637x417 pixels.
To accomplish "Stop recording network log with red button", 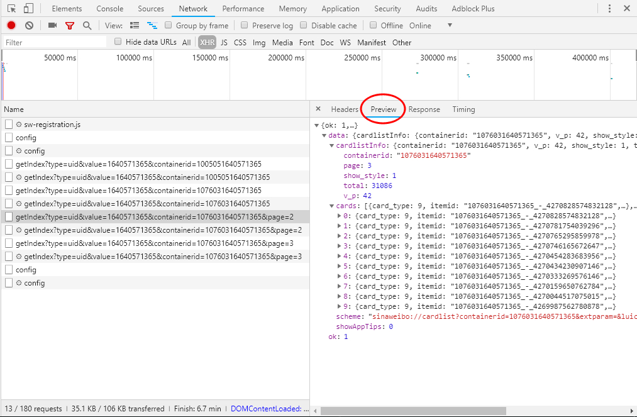I will (11, 26).
